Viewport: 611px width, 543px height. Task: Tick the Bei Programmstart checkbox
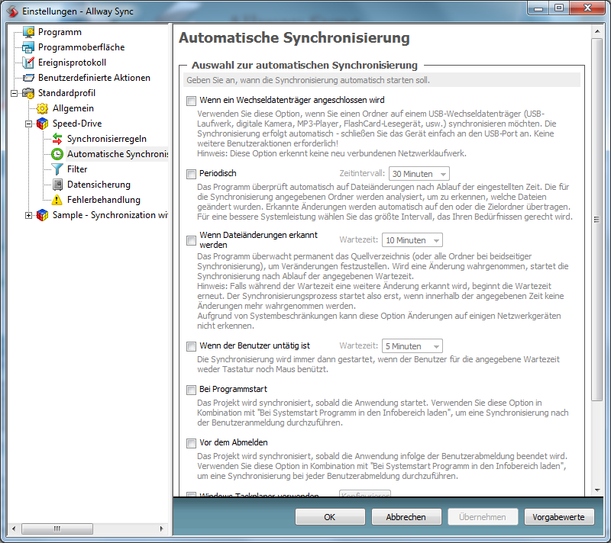[x=192, y=390]
